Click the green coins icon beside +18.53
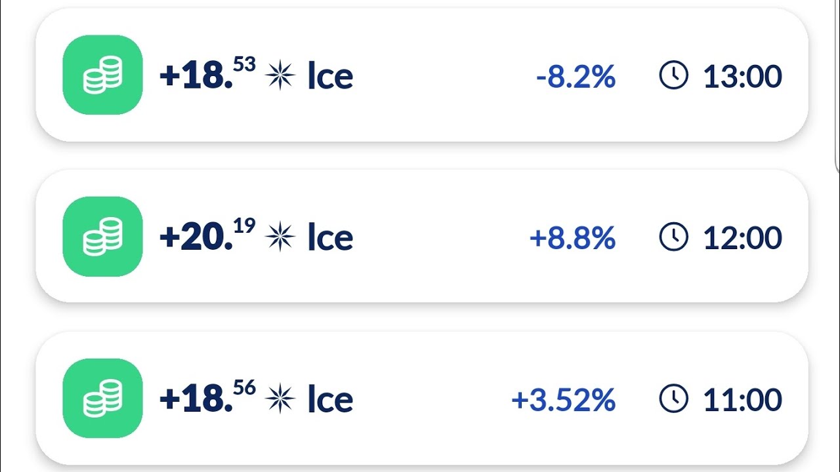This screenshot has width=840, height=472. point(102,75)
